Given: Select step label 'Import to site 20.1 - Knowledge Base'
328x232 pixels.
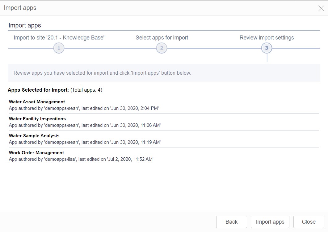Looking at the screenshot, I should [59, 37].
